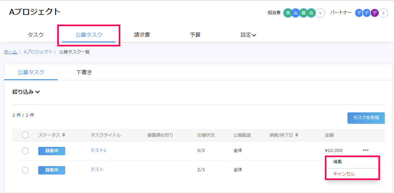This screenshot has width=394, height=193.
Task: Click the 募集締め切り column header
Action: pyautogui.click(x=160, y=135)
